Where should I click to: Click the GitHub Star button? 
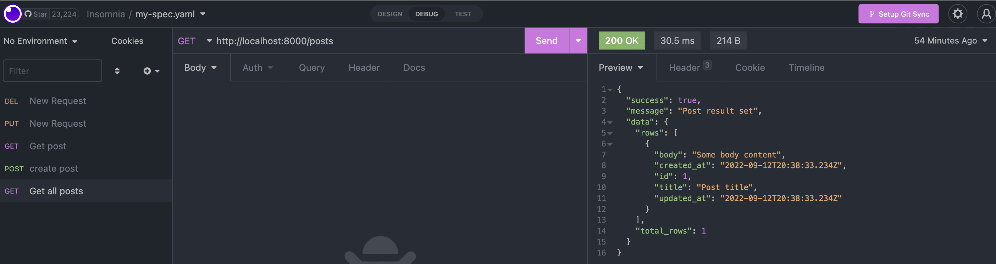click(x=36, y=14)
